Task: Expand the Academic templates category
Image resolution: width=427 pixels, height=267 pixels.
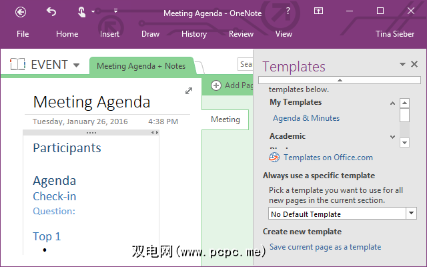Action: [x=390, y=136]
